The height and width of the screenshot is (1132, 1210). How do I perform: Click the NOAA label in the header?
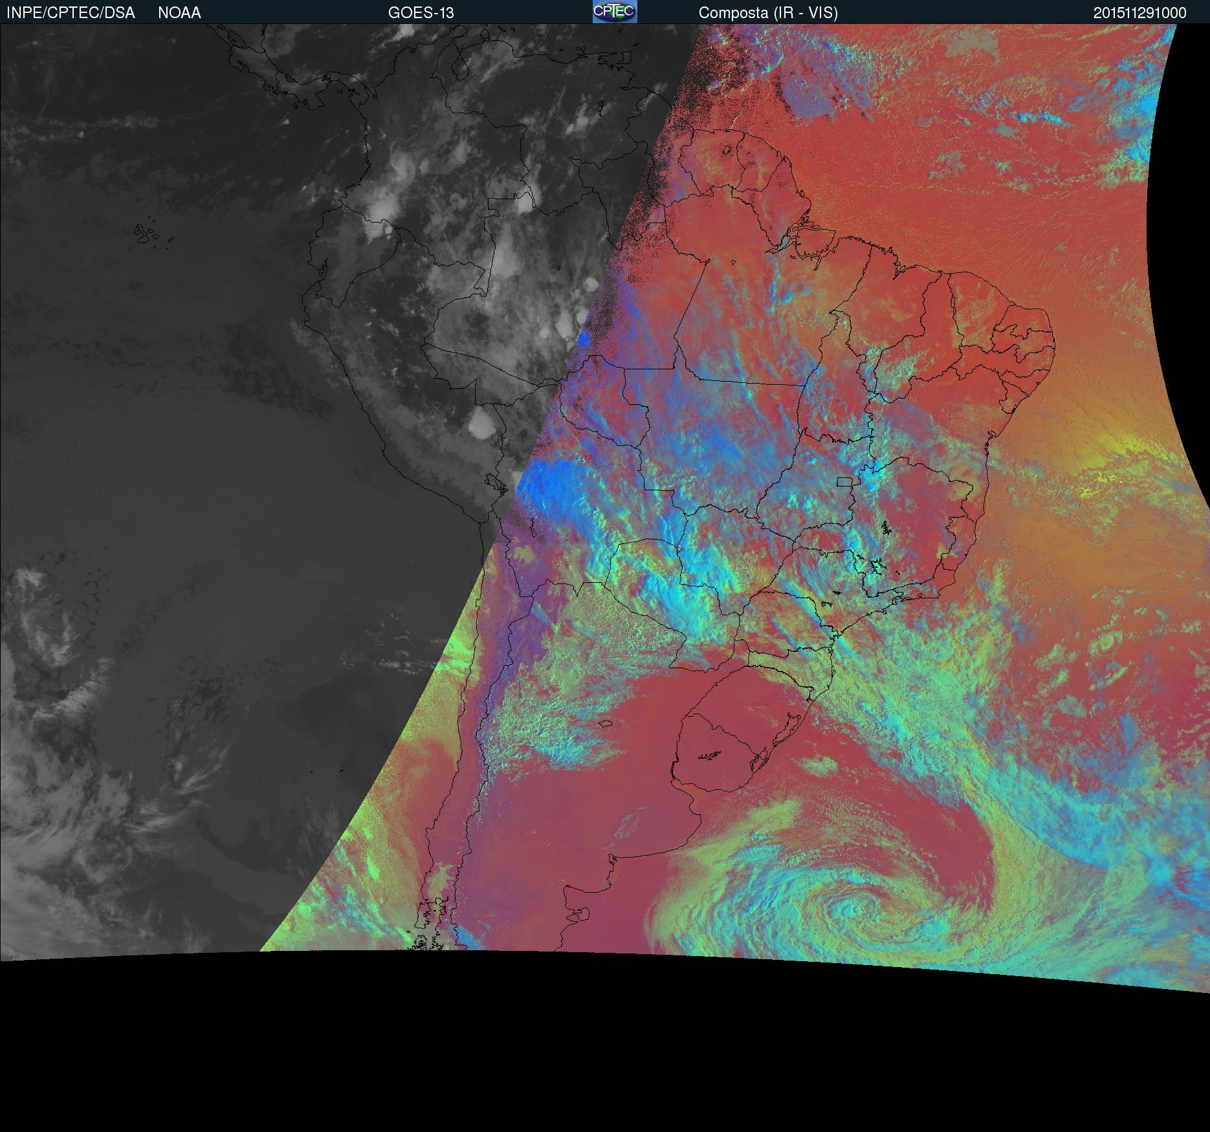pyautogui.click(x=179, y=13)
